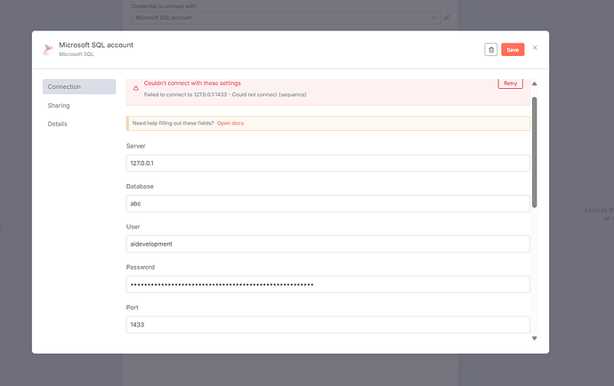This screenshot has width=614, height=386.
Task: Open the Connection tab
Action: pyautogui.click(x=79, y=86)
